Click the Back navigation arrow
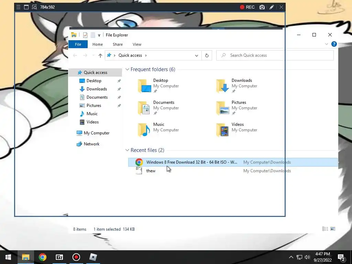The width and height of the screenshot is (352, 264). click(75, 55)
